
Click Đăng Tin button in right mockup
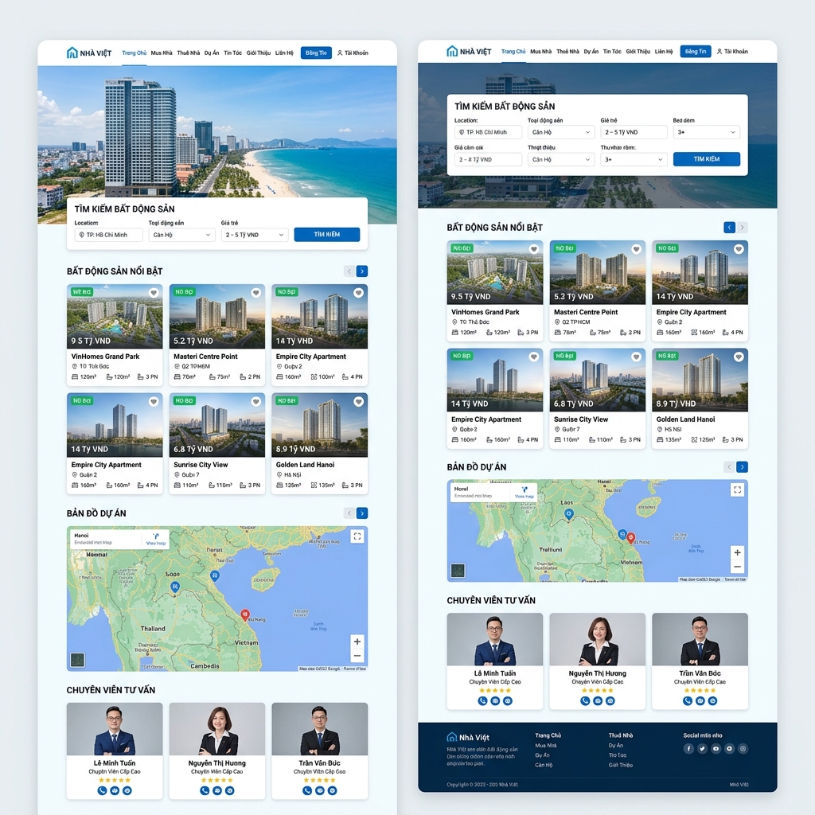[x=696, y=52]
